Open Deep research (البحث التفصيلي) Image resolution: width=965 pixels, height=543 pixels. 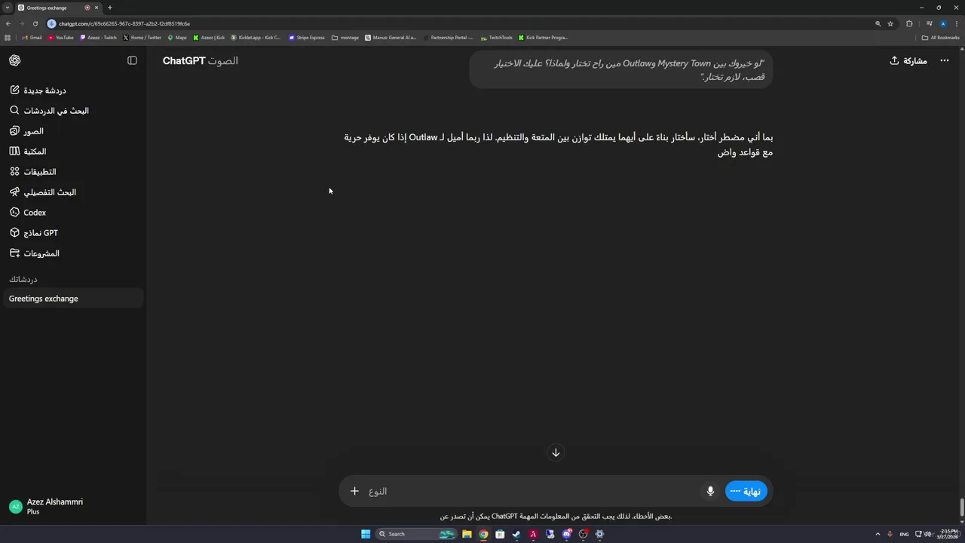tap(43, 192)
